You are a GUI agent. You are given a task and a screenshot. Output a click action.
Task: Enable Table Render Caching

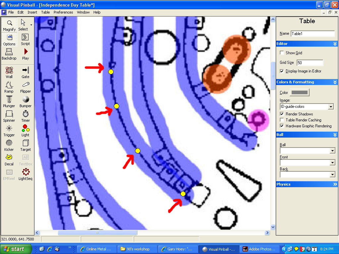[x=282, y=120]
